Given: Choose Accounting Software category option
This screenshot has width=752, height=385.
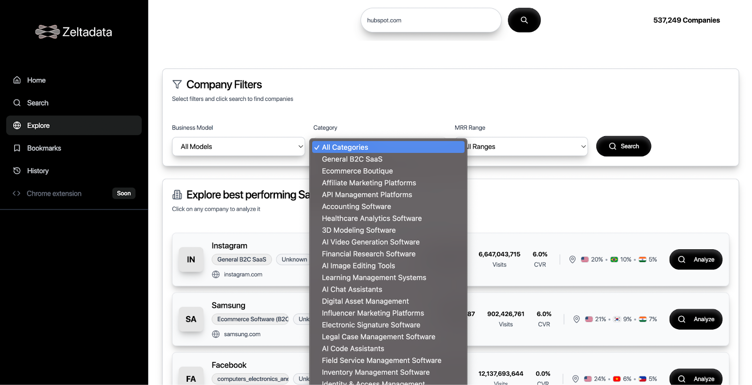Looking at the screenshot, I should point(388,207).
